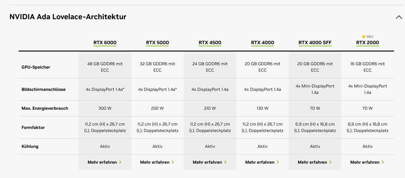
Task: Click Mehr erfahren under RTX 4500
Action: click(x=210, y=162)
